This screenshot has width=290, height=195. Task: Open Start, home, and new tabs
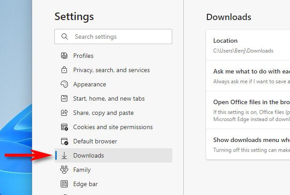point(113,98)
